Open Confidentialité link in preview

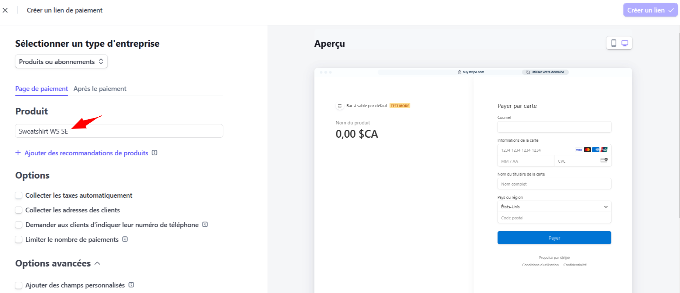tap(575, 265)
